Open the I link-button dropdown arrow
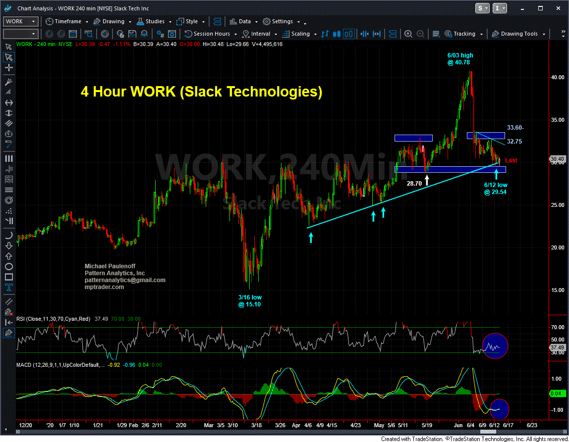The width and height of the screenshot is (569, 442). (505, 8)
